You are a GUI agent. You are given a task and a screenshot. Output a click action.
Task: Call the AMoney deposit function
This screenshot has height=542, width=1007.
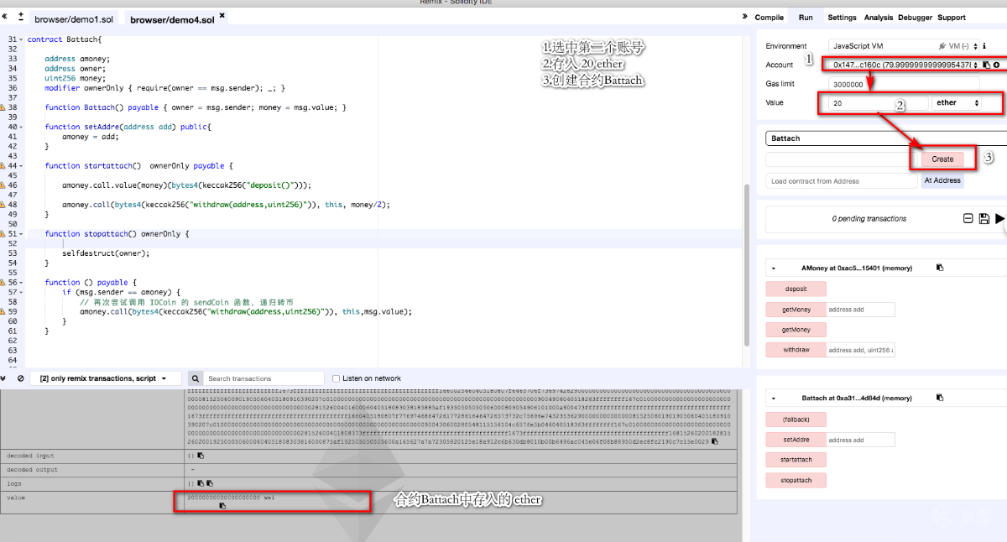pyautogui.click(x=796, y=289)
